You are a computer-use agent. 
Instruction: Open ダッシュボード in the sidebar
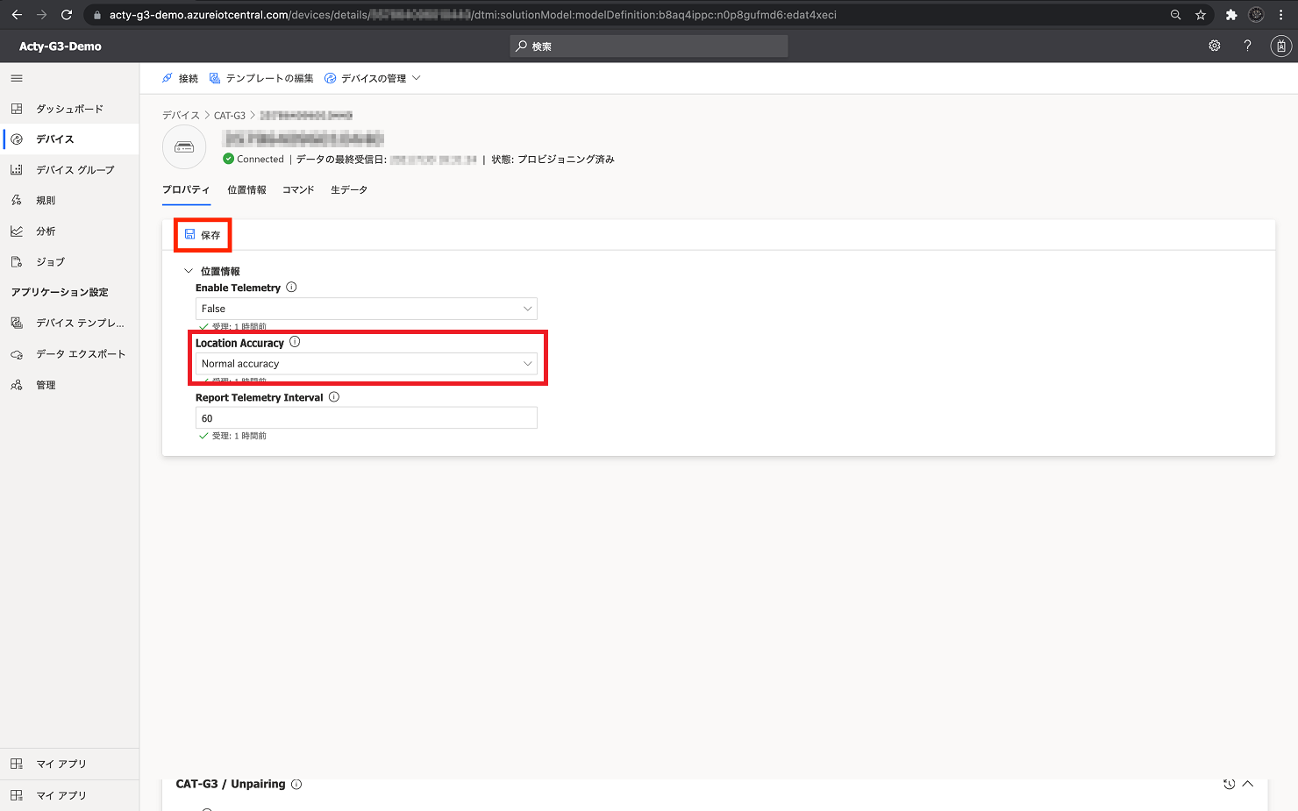click(x=69, y=109)
